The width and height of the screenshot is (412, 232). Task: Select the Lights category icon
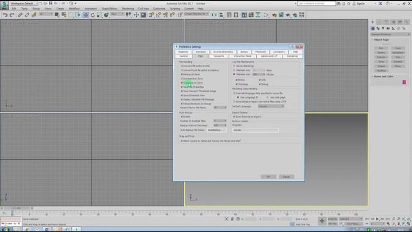383,28
